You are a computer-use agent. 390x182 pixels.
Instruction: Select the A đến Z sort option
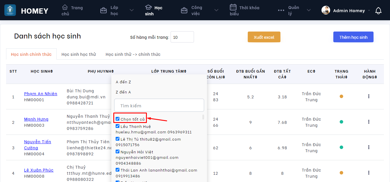click(x=123, y=82)
